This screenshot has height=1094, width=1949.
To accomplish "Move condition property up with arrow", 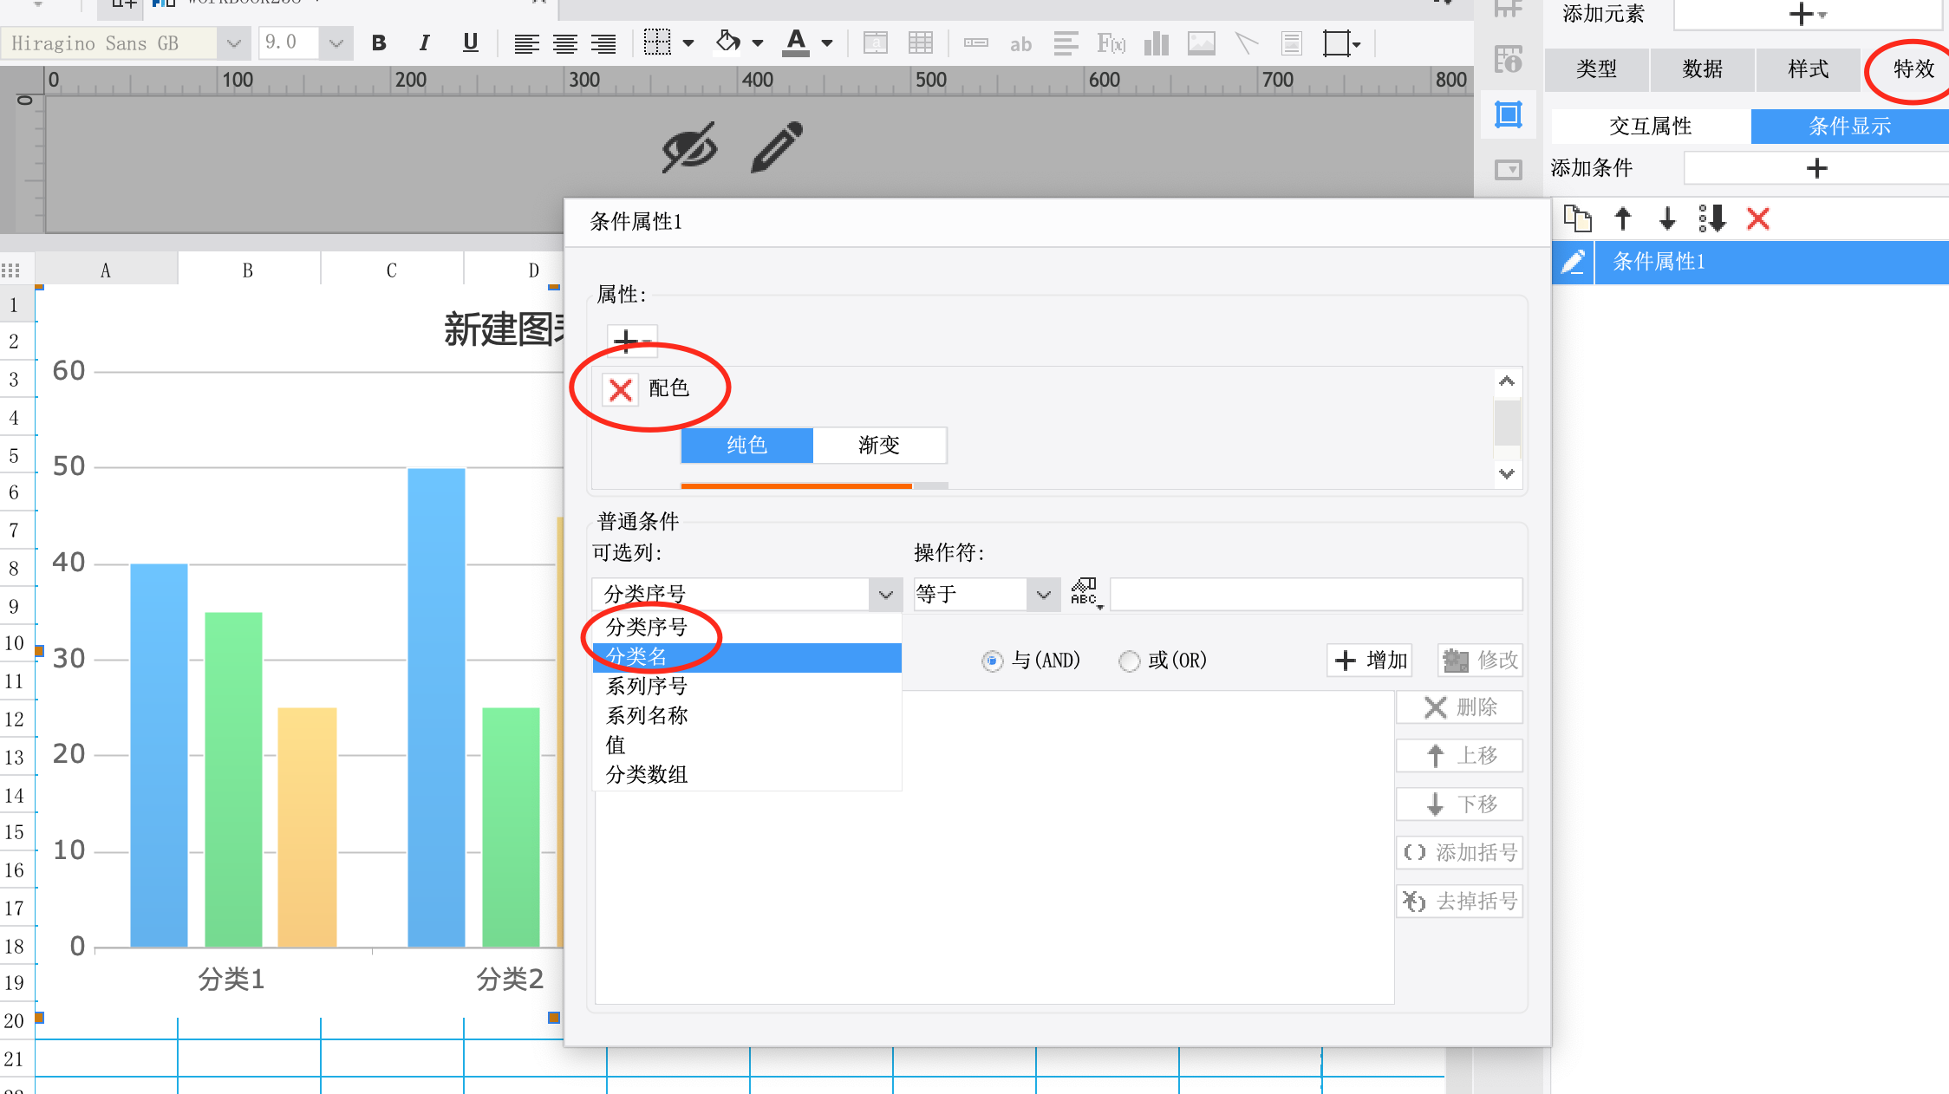I will (1623, 218).
